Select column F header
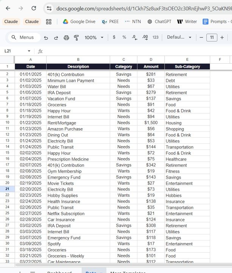This screenshot has height=273, width=232. click(220, 60)
